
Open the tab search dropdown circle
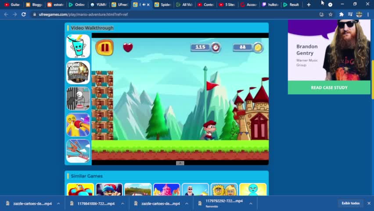tap(330, 4)
